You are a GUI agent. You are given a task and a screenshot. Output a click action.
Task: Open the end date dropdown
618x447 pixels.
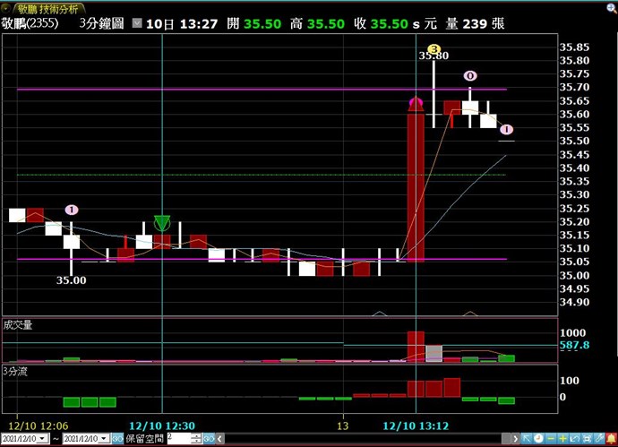(103, 438)
